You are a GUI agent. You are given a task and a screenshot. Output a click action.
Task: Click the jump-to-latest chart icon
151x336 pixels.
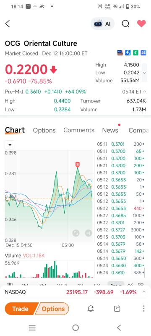[x=89, y=233]
